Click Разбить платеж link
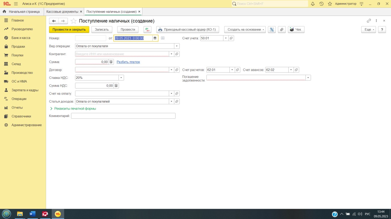Image resolution: width=391 pixels, height=219 pixels. point(128,62)
